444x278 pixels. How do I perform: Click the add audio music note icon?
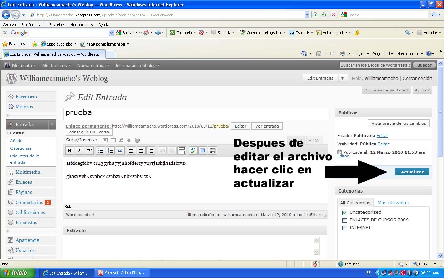pyautogui.click(x=121, y=140)
